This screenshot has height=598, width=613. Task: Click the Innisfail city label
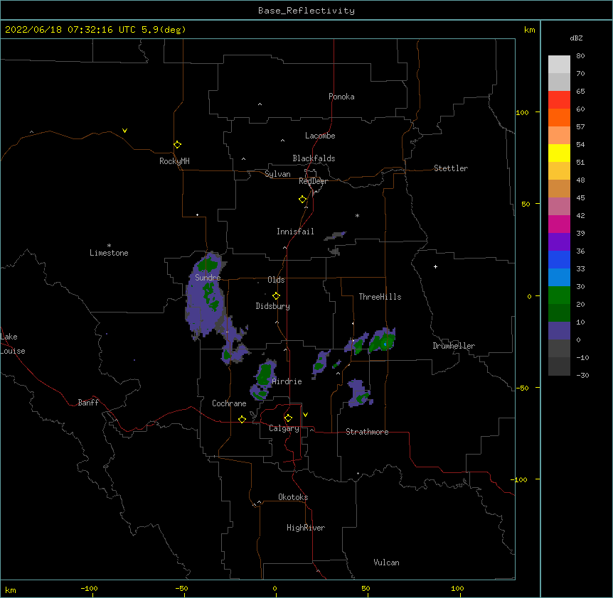click(x=295, y=232)
